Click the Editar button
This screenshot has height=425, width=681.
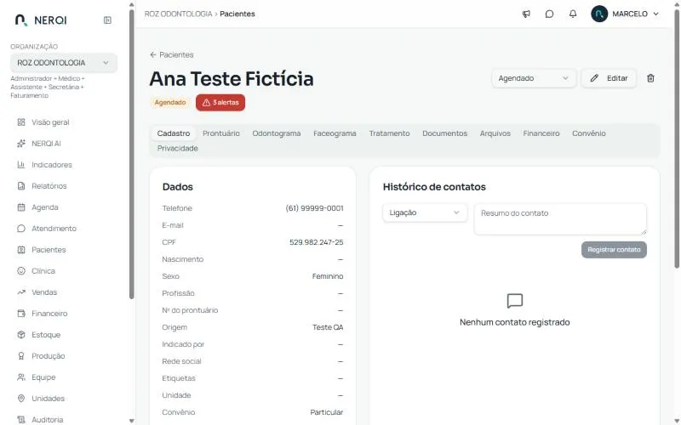coord(609,78)
